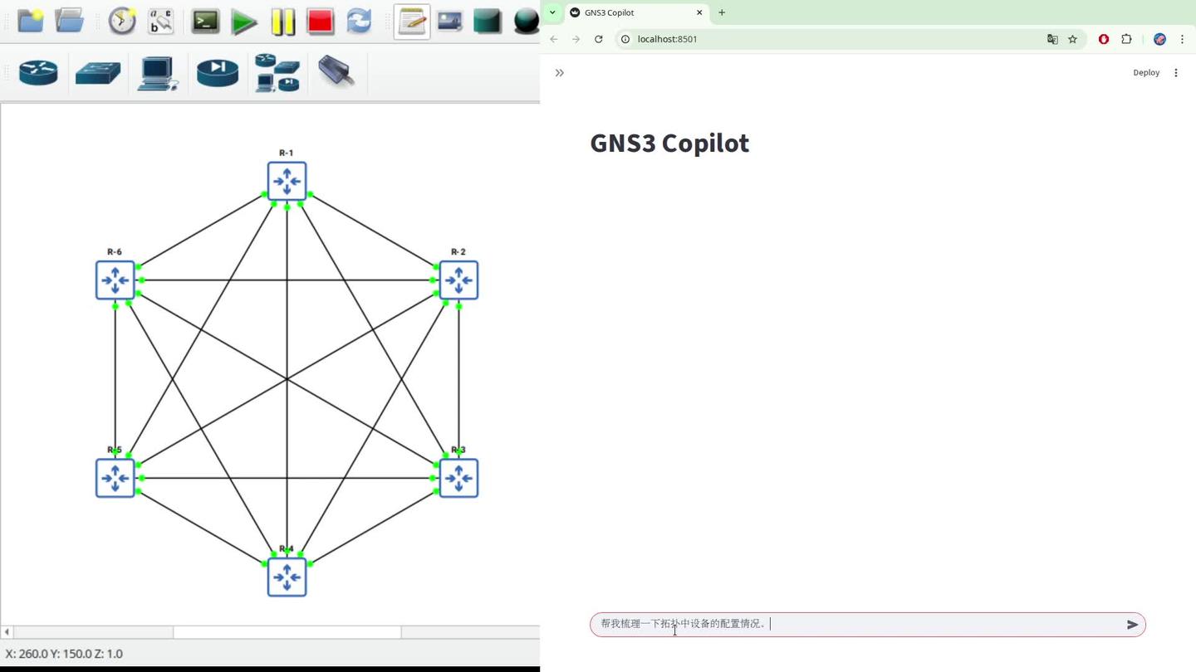Close the GNS3 Copilot tab
The height and width of the screenshot is (672, 1196).
pyautogui.click(x=699, y=12)
